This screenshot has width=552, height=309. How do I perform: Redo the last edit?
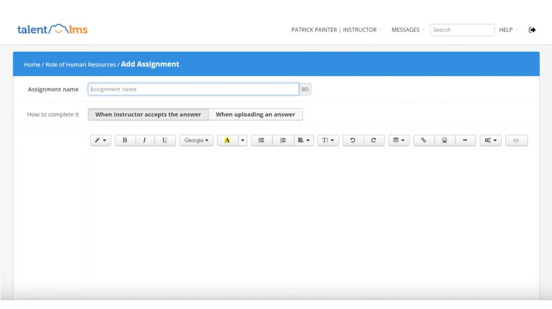click(374, 140)
